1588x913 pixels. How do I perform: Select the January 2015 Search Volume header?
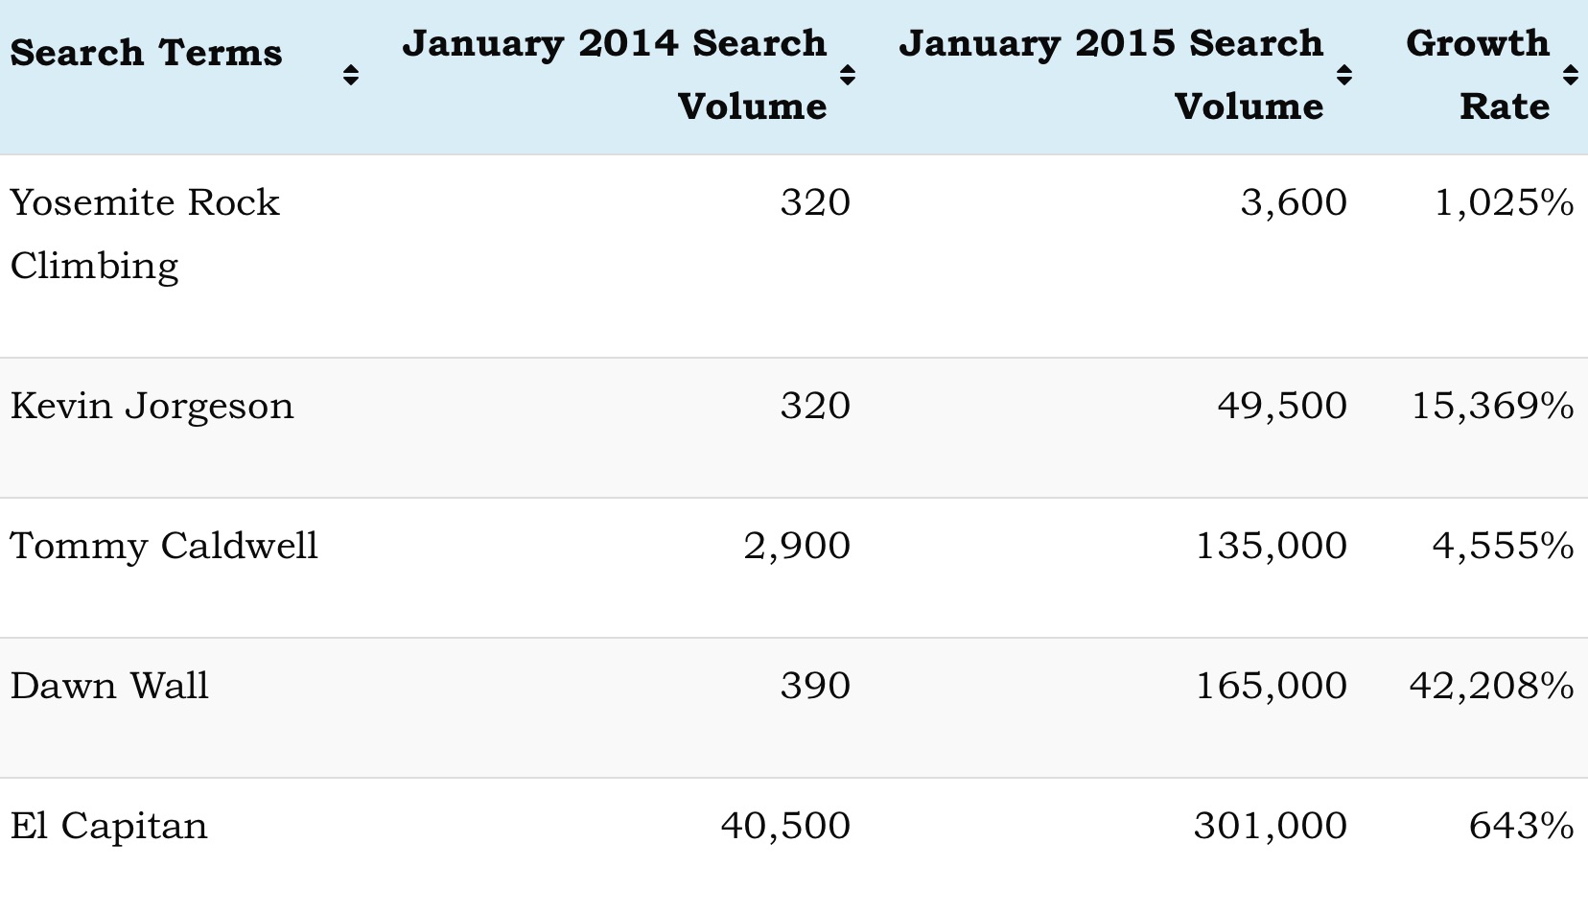coord(1110,75)
